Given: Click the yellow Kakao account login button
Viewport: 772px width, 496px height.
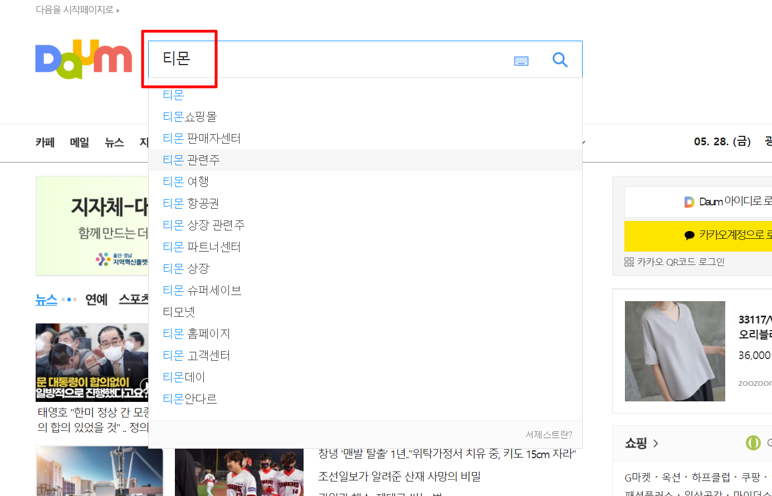Looking at the screenshot, I should (698, 235).
